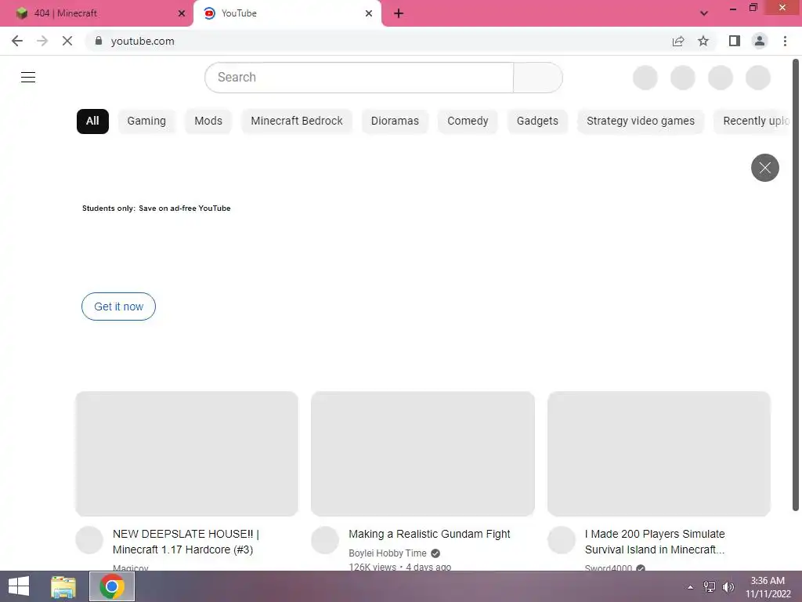
Task: Select the Gaming filter chip
Action: coord(146,121)
